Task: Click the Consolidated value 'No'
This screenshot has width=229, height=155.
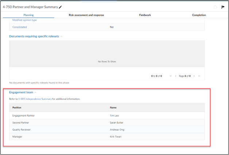Action: tap(112, 27)
